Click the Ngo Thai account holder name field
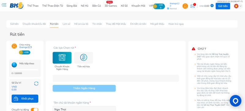The height and width of the screenshot is (111, 245). (x=84, y=109)
